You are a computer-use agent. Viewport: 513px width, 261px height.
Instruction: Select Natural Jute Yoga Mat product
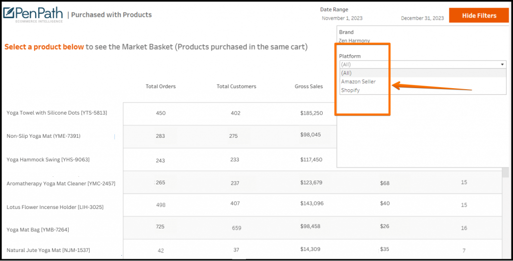[x=48, y=250]
